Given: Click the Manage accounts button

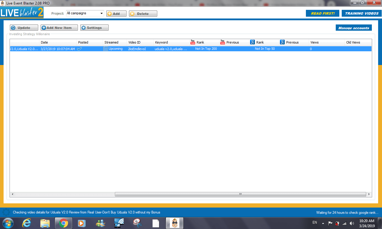Looking at the screenshot, I should (354, 28).
